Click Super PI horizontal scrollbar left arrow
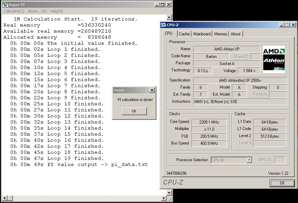 [x=5, y=198]
